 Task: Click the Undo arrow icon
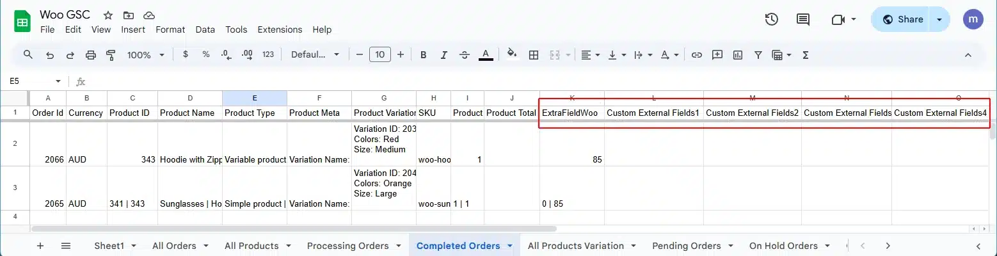[50, 55]
